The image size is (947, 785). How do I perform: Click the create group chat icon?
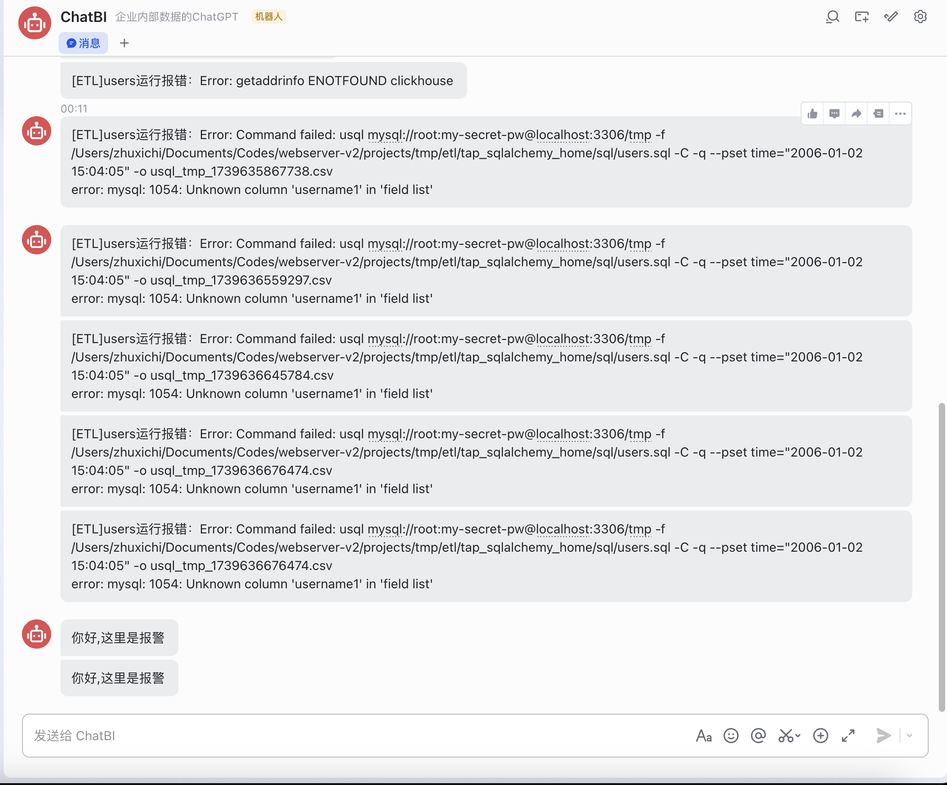(x=861, y=17)
